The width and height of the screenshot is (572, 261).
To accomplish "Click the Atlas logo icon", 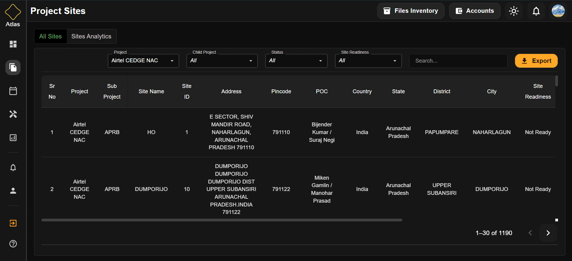I will coord(13,12).
